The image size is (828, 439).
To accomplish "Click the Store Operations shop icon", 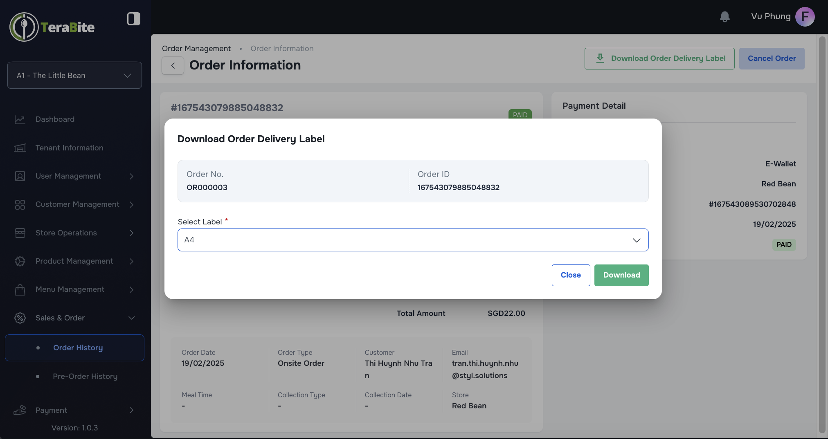I will tap(20, 233).
